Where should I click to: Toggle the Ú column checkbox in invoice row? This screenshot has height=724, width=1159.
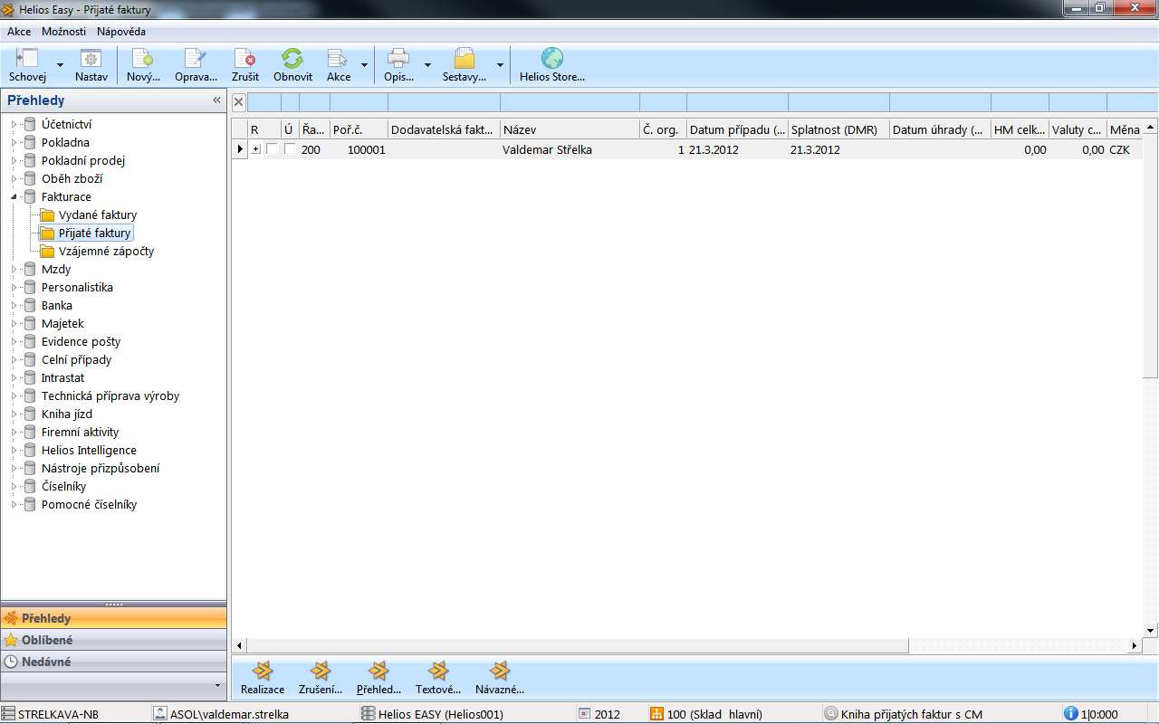(x=290, y=149)
